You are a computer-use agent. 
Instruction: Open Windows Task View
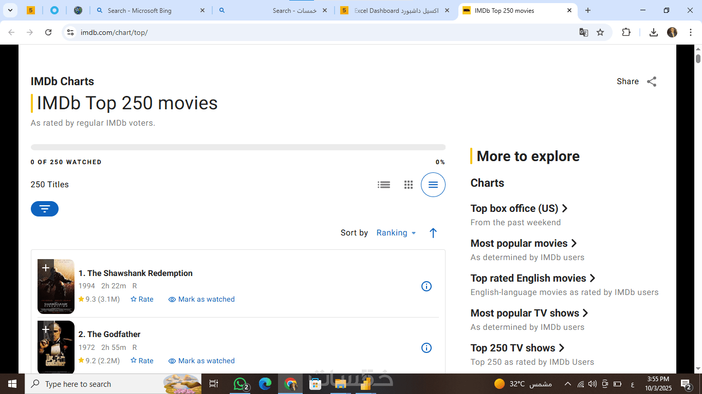(x=214, y=384)
